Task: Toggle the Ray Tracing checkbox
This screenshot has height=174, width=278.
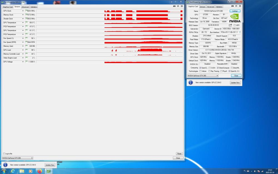Action: (x=210, y=71)
